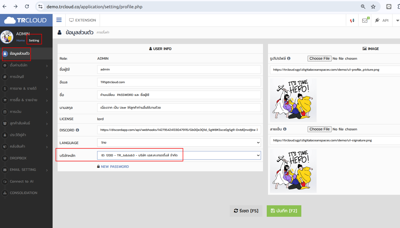Image resolution: width=400 pixels, height=228 pixels.
Task: Open the บริษัทหลัก company dropdown
Action: [x=179, y=155]
